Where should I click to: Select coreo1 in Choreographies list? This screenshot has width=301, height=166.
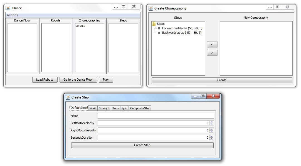coord(80,26)
